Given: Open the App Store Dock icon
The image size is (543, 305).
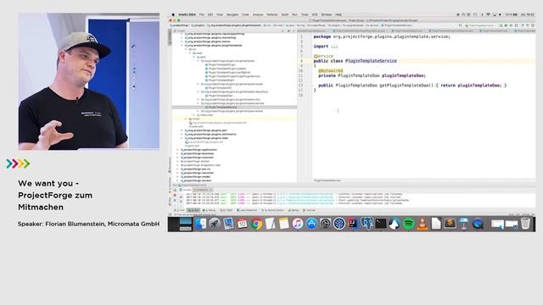Looking at the screenshot, I should coord(311,224).
